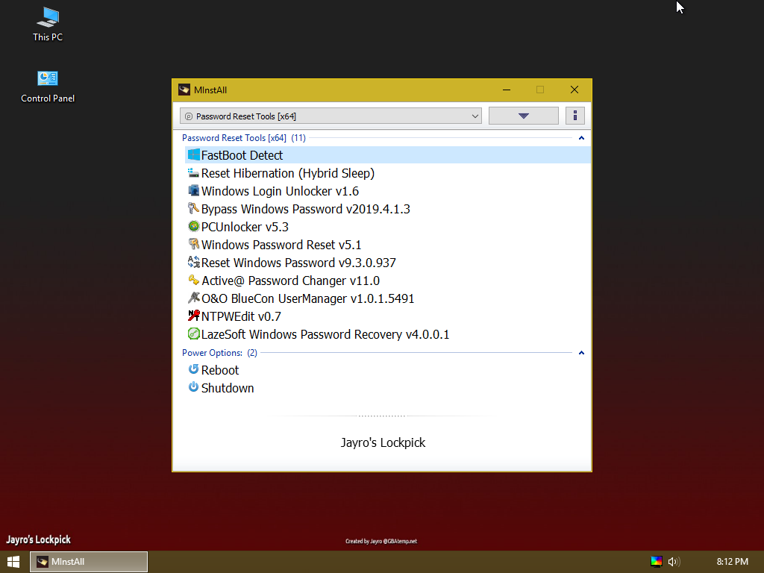Click the volume speaker tray icon
The height and width of the screenshot is (573, 764).
[x=674, y=562]
